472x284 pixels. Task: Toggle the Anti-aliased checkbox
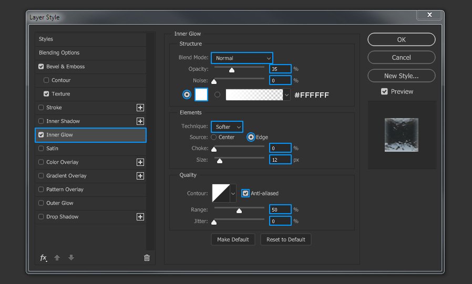click(x=245, y=193)
